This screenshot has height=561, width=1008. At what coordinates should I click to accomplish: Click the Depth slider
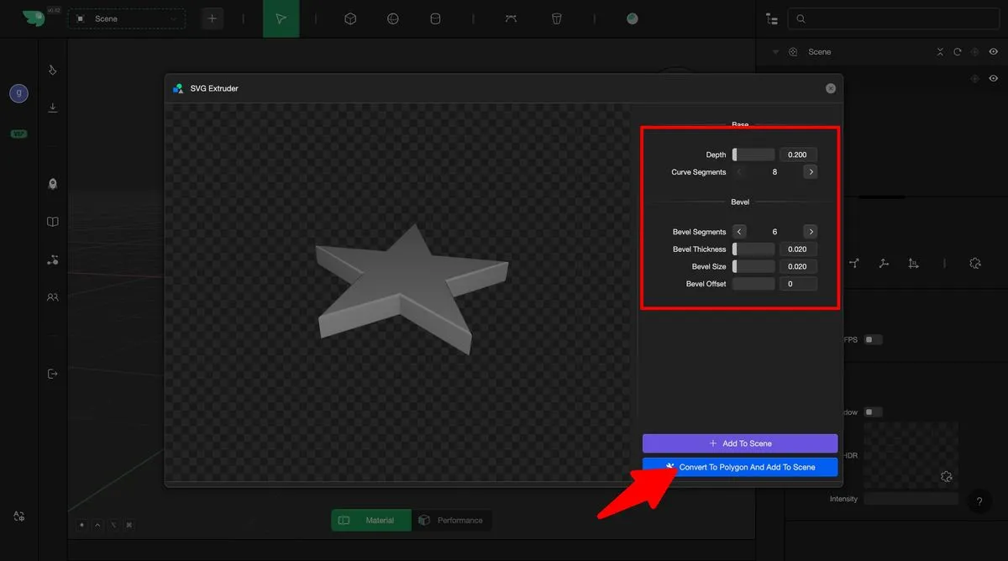[753, 155]
